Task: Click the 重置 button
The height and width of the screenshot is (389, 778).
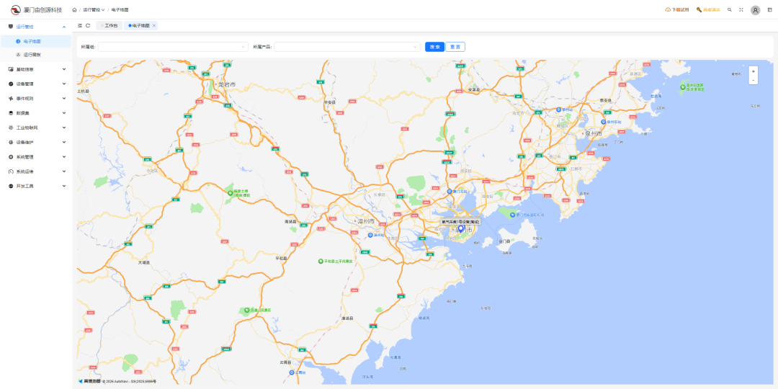Action: coord(455,47)
